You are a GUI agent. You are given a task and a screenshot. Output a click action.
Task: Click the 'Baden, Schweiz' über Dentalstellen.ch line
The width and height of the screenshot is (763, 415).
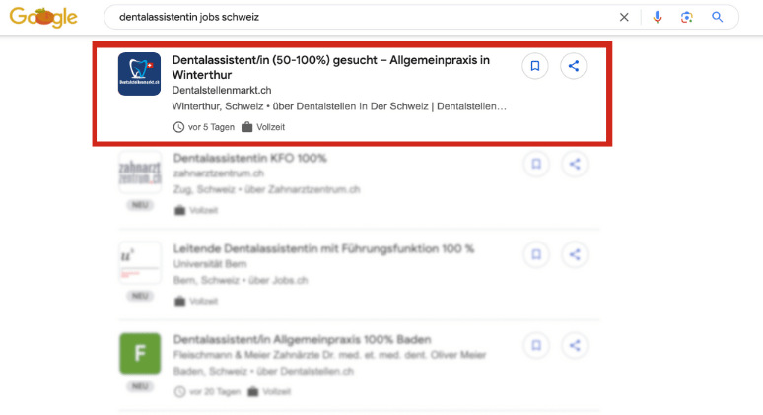point(263,372)
